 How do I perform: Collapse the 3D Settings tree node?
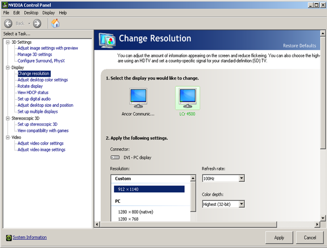point(8,42)
